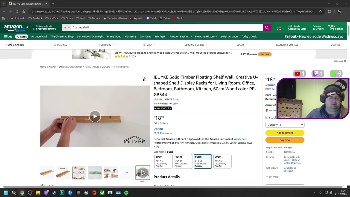Expand FREE Returns details
This screenshot has height=197, width=350.
tap(163, 133)
